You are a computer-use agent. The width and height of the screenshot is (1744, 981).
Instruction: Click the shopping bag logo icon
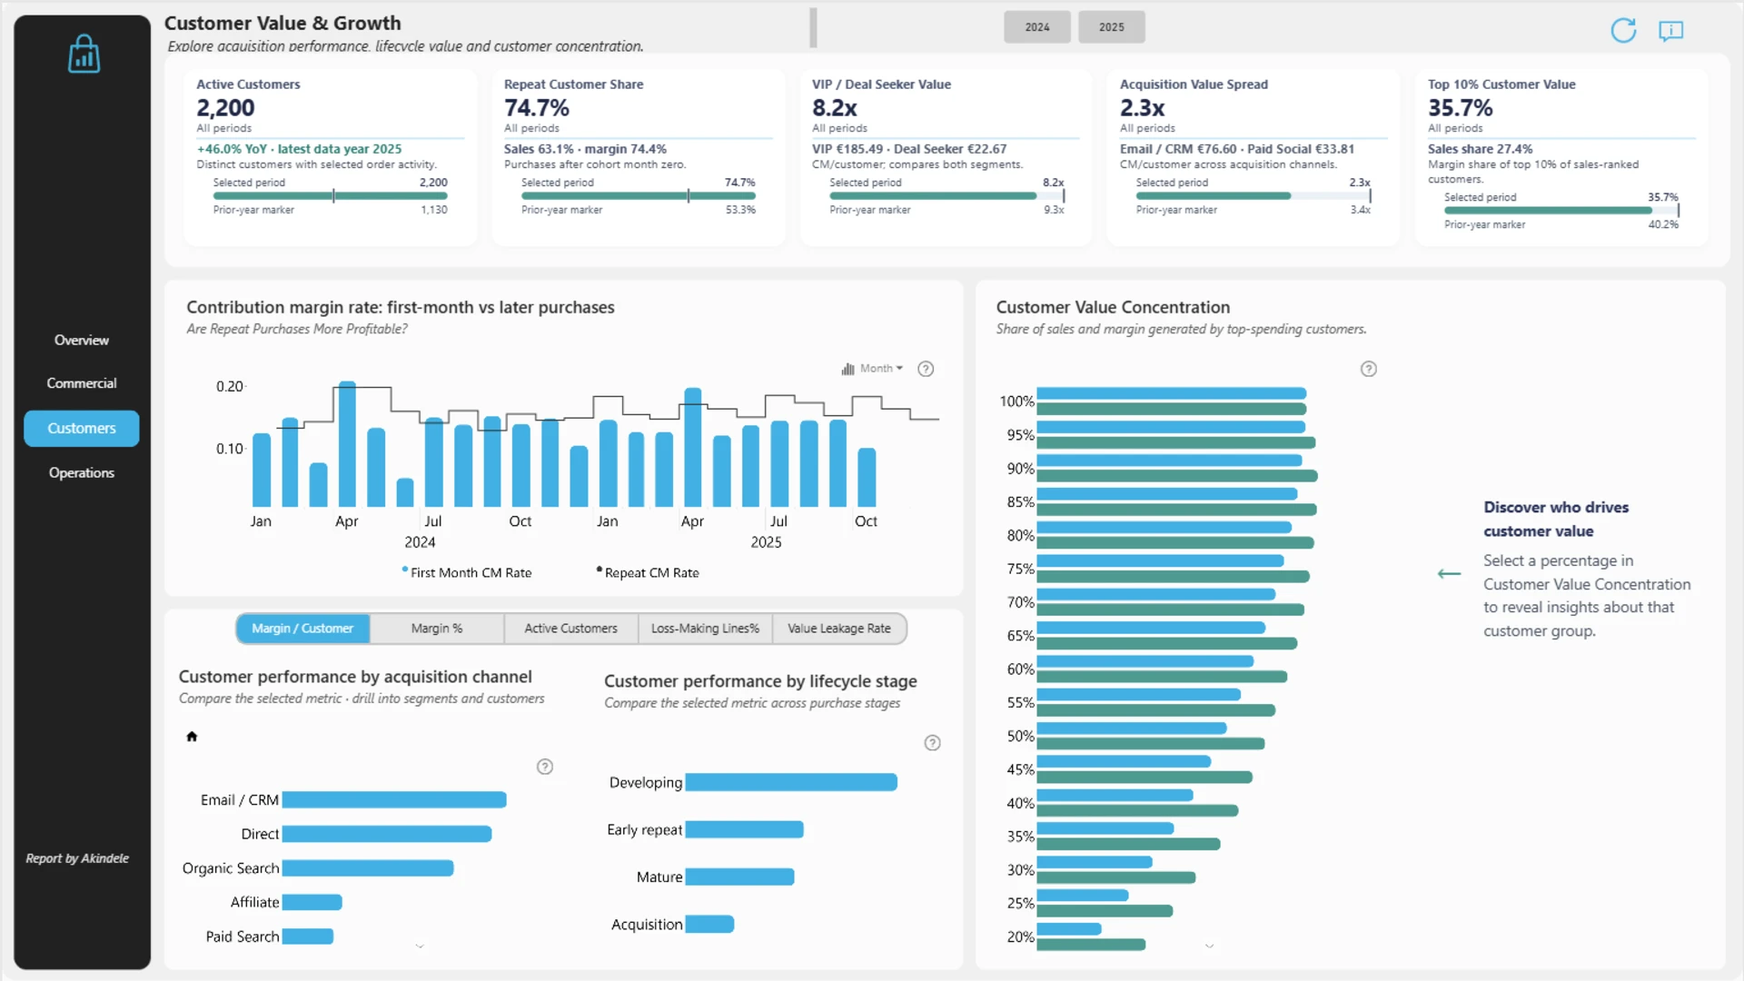(84, 54)
